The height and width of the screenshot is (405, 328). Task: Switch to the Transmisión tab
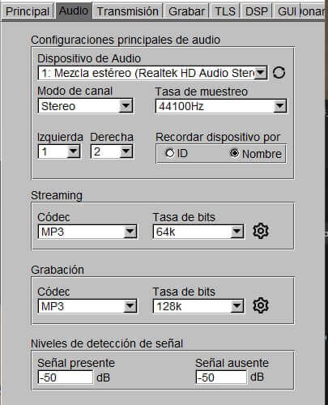(128, 11)
